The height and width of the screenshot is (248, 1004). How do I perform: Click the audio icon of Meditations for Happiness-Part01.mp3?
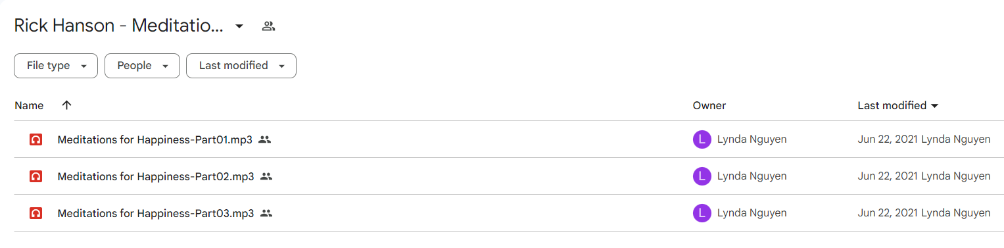tap(36, 139)
